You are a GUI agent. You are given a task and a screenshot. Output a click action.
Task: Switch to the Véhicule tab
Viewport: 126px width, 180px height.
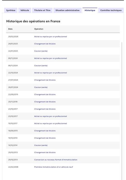(x=25, y=10)
